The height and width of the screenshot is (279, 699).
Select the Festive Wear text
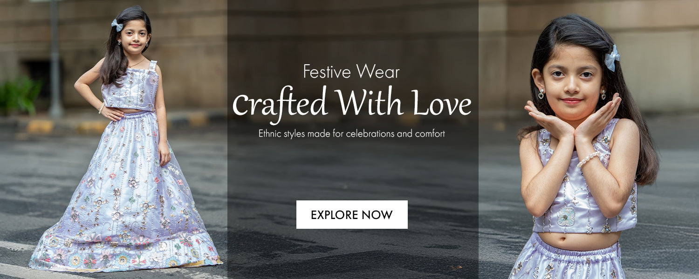click(351, 72)
